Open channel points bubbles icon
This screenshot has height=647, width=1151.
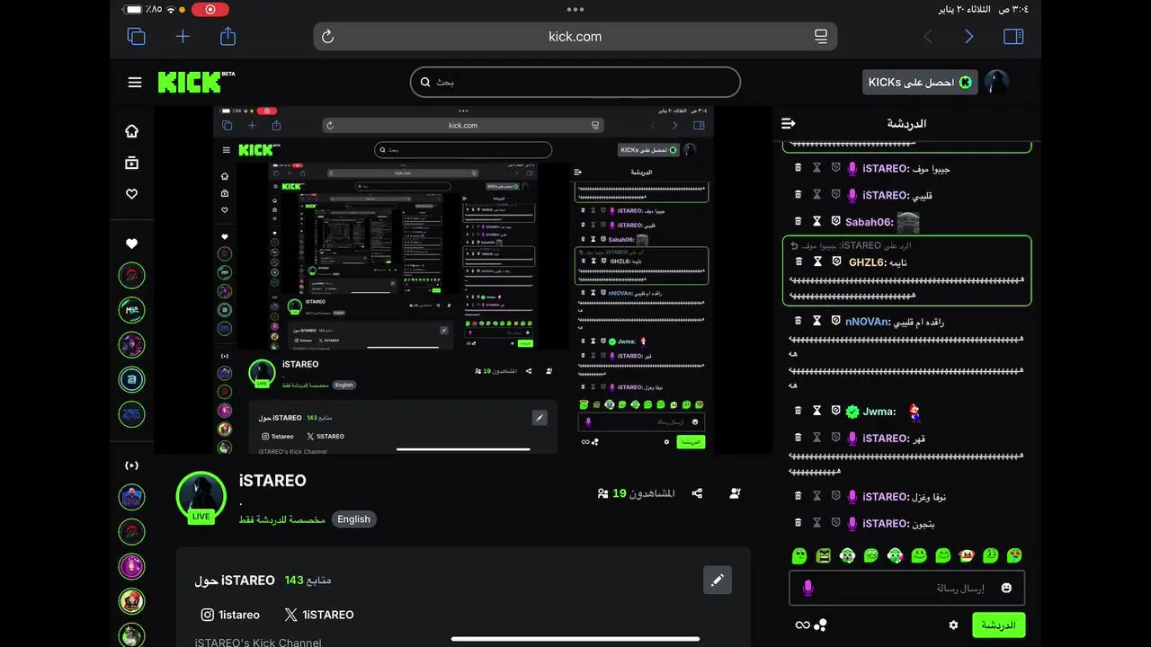pos(820,625)
